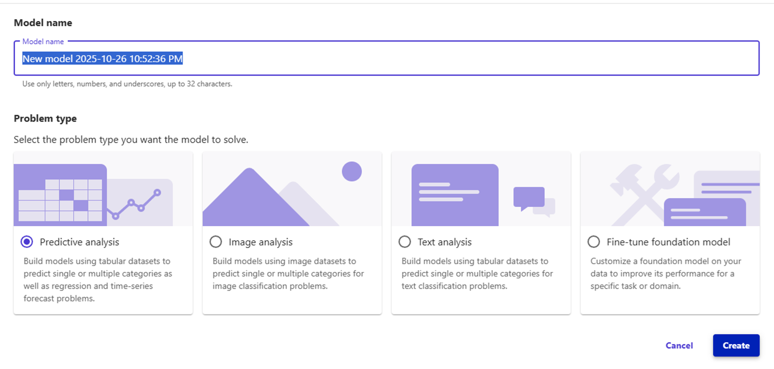Choose the Text analysis radio option
Screen dimensions: 774x369
click(x=405, y=242)
